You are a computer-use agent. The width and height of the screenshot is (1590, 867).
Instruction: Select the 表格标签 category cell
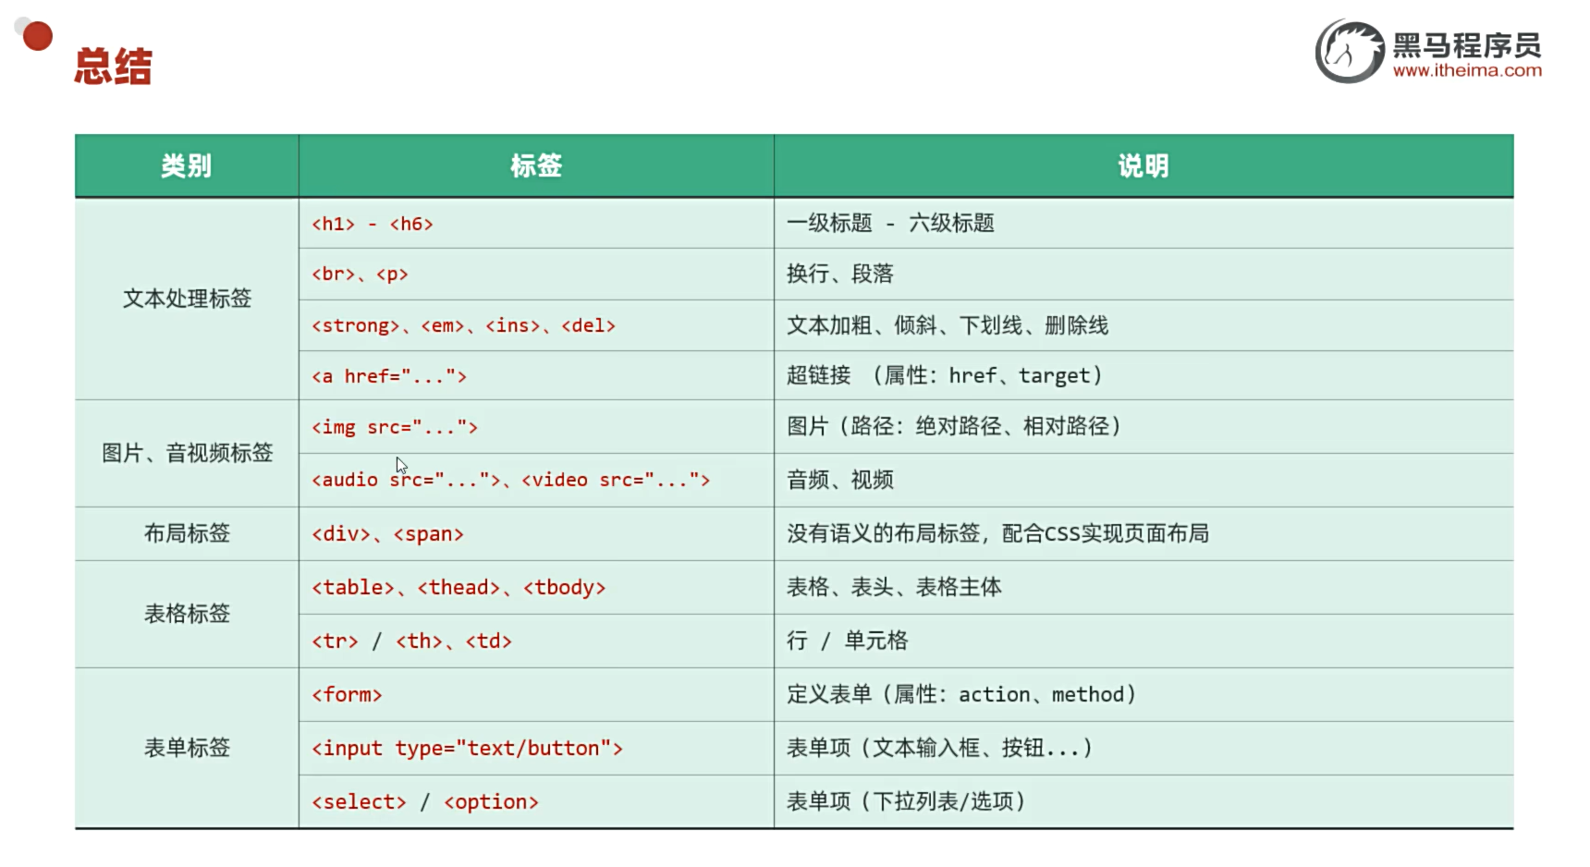187,614
